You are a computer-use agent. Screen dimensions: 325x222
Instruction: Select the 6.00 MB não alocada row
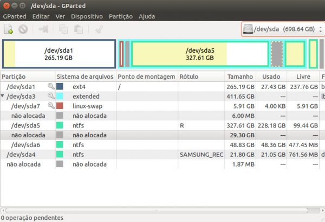(x=162, y=116)
